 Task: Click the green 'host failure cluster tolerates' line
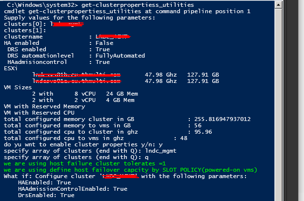click(x=85, y=163)
